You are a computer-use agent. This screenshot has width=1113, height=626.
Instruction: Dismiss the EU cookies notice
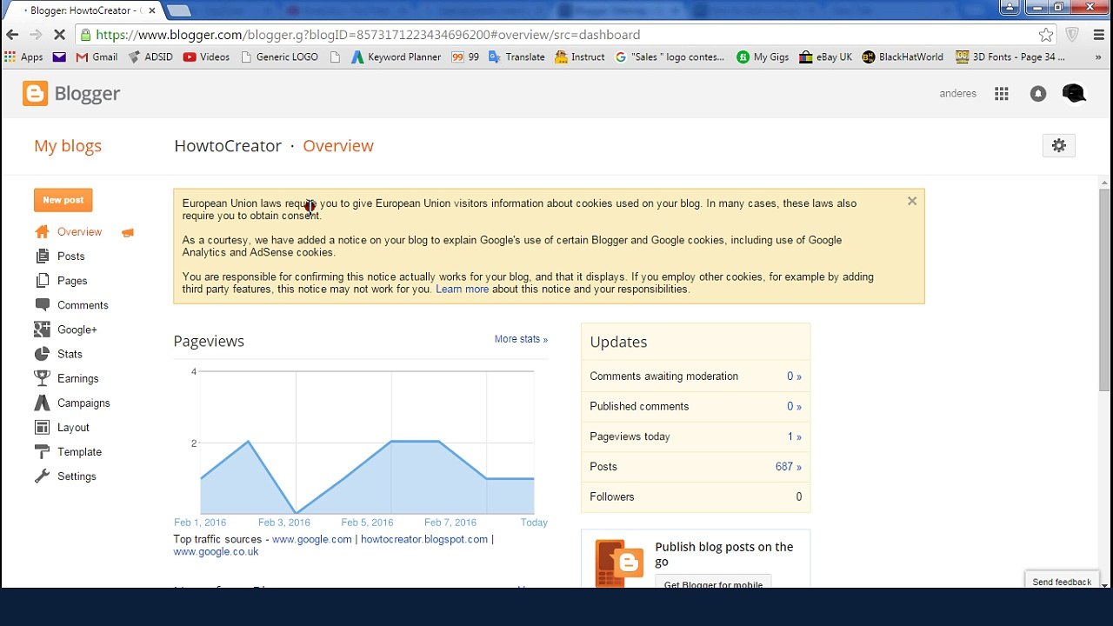(912, 201)
